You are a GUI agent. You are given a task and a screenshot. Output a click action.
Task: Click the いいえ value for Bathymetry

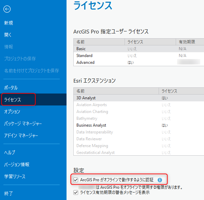click(x=166, y=118)
